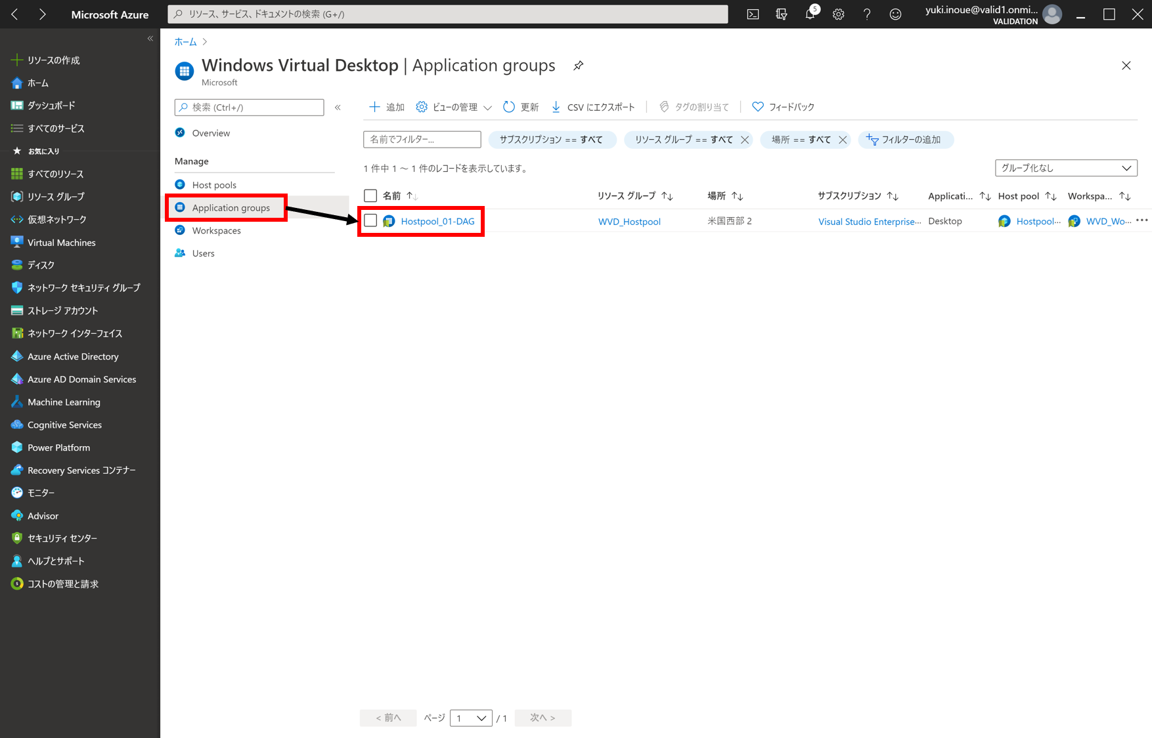Open Users in the resource menu
Viewport: 1152px width, 738px height.
point(203,254)
